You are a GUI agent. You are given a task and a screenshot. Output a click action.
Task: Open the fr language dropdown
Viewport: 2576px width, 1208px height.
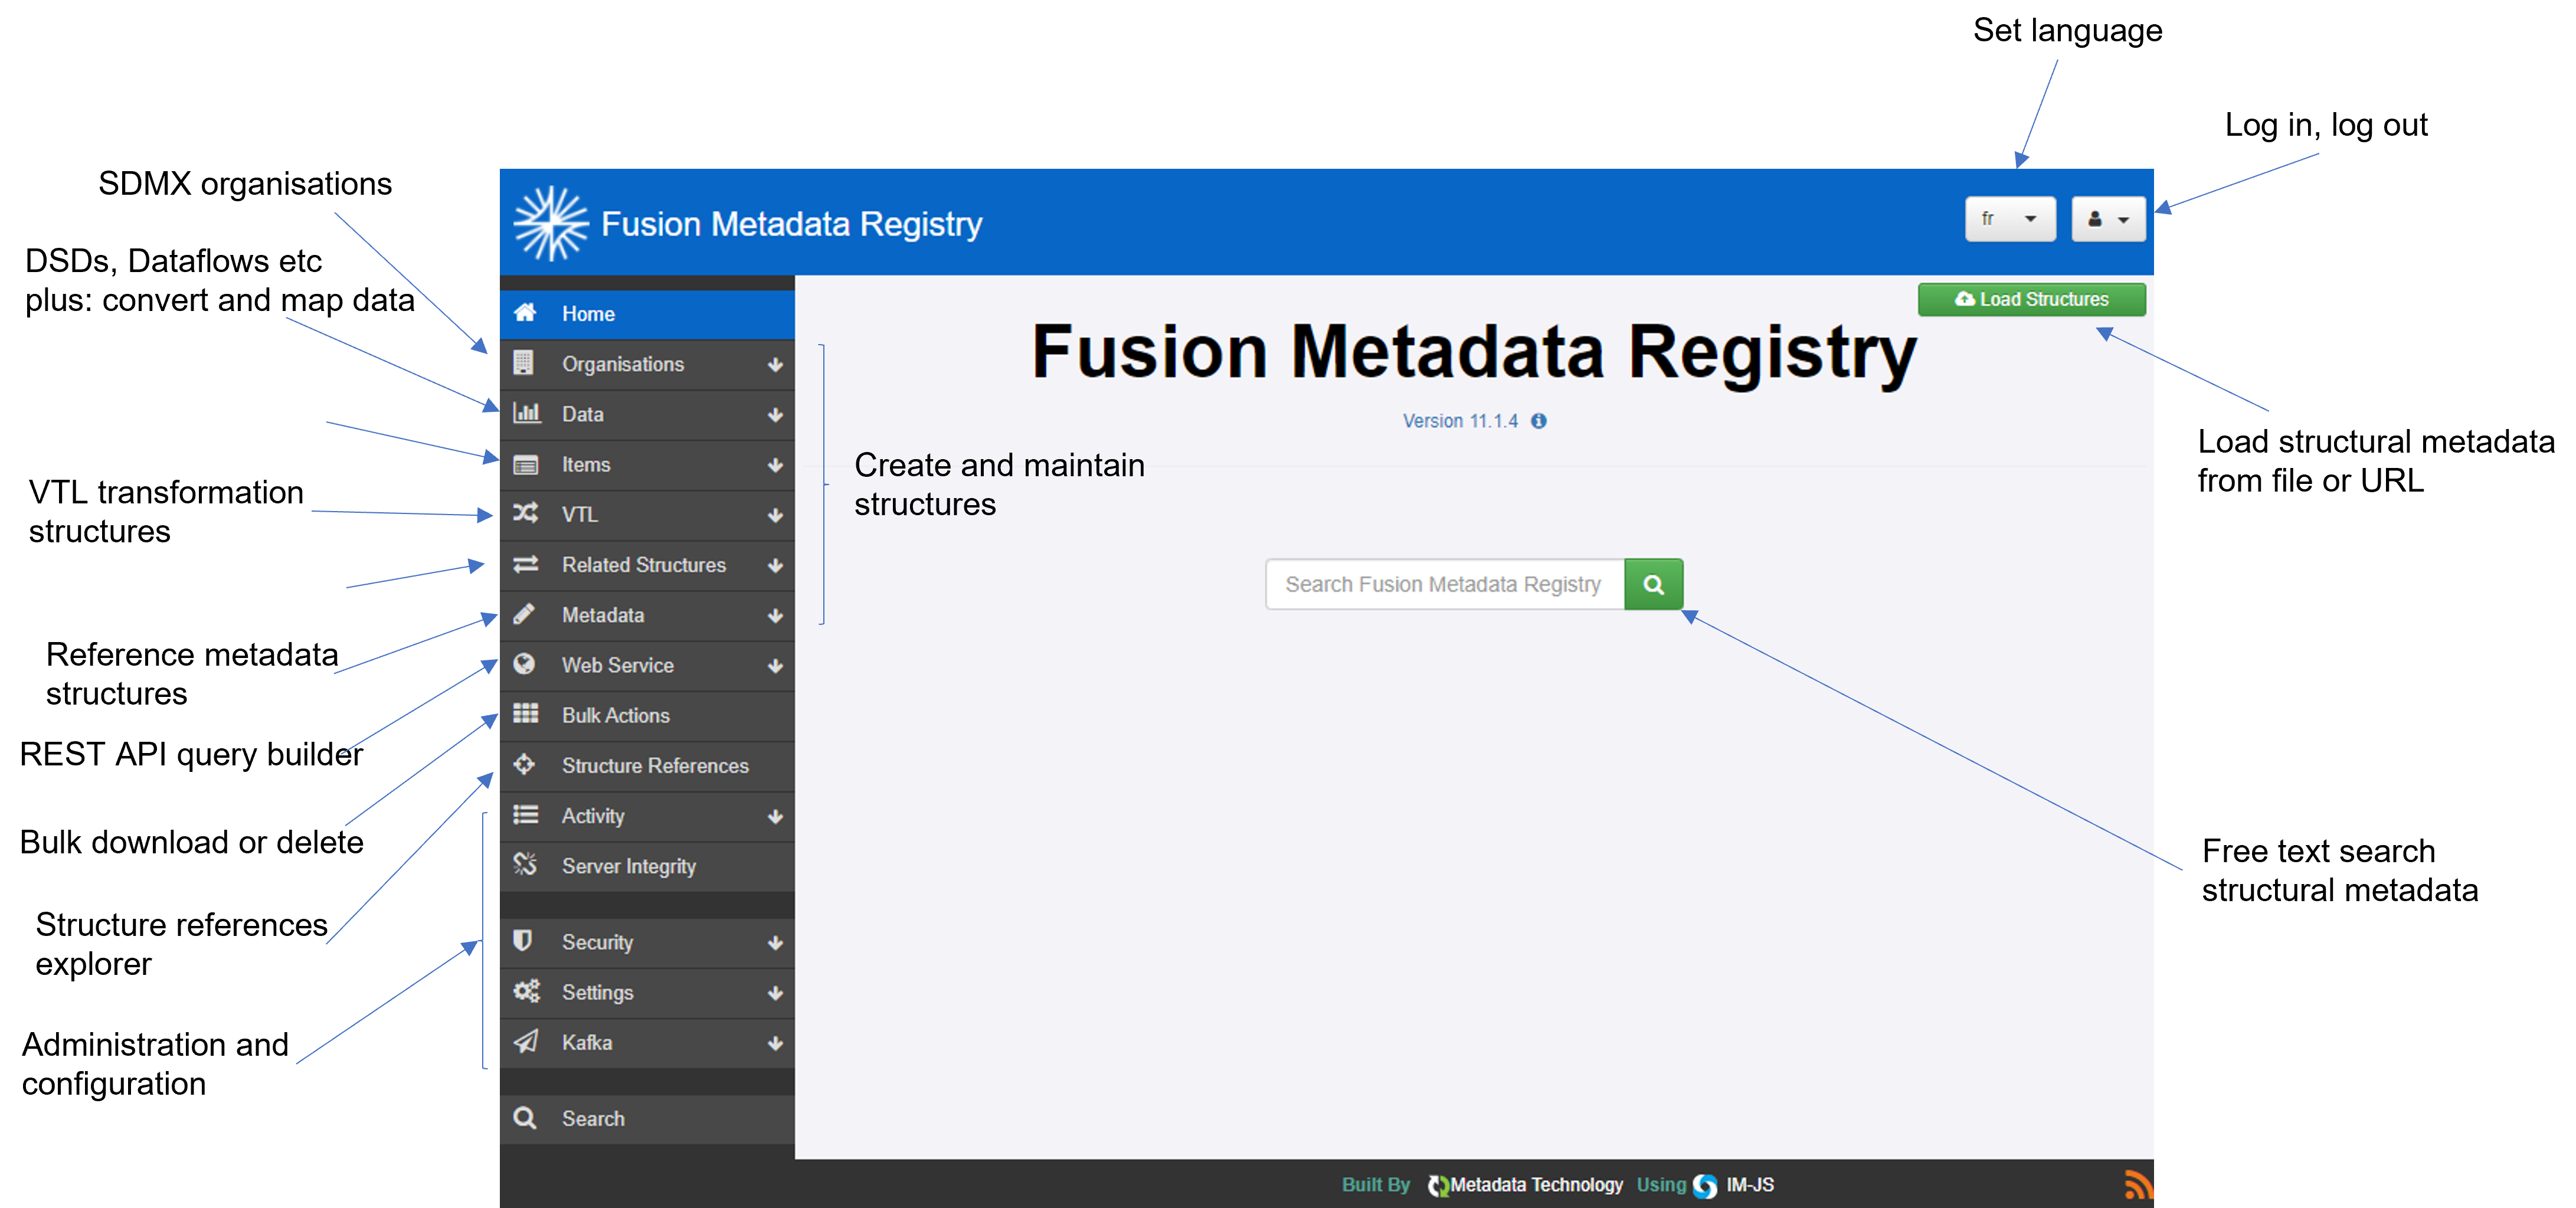tap(2009, 219)
